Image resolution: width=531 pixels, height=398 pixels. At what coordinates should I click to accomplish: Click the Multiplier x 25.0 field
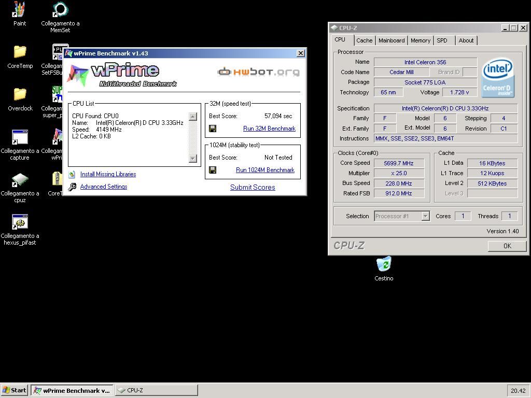[x=399, y=173]
